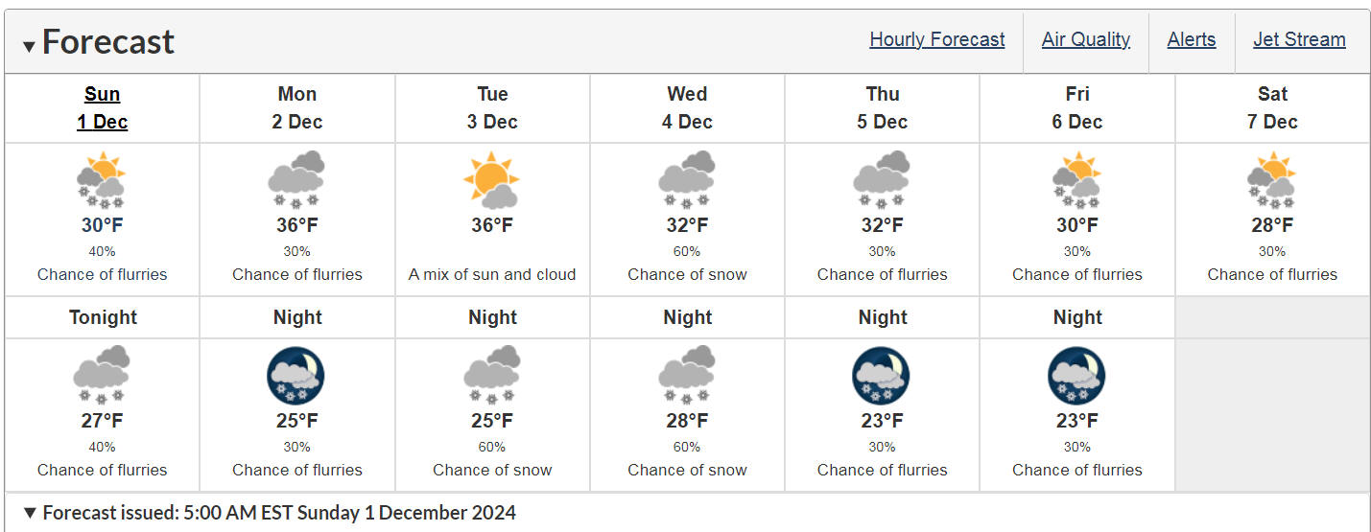The height and width of the screenshot is (532, 1371).
Task: Click Wednesday's 32°F temperature reading
Action: (687, 225)
